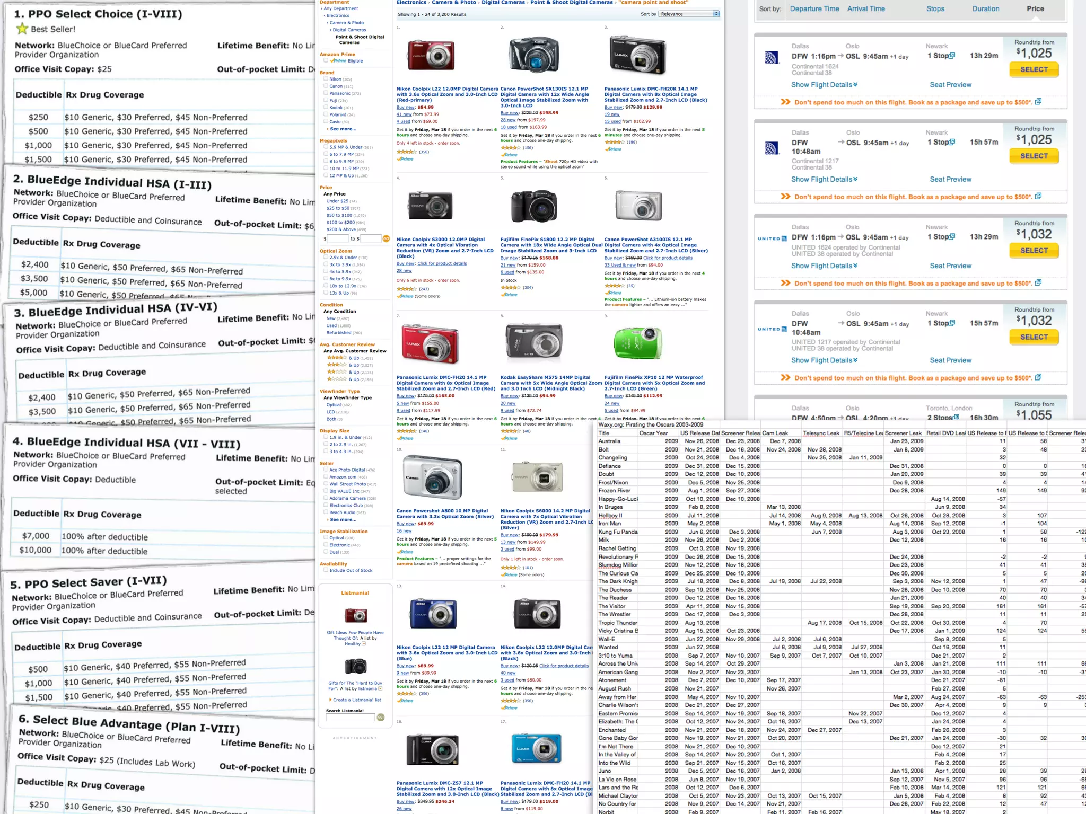Click the minimum price input field
Viewport: 1086px width, 814px height.
[x=338, y=238]
